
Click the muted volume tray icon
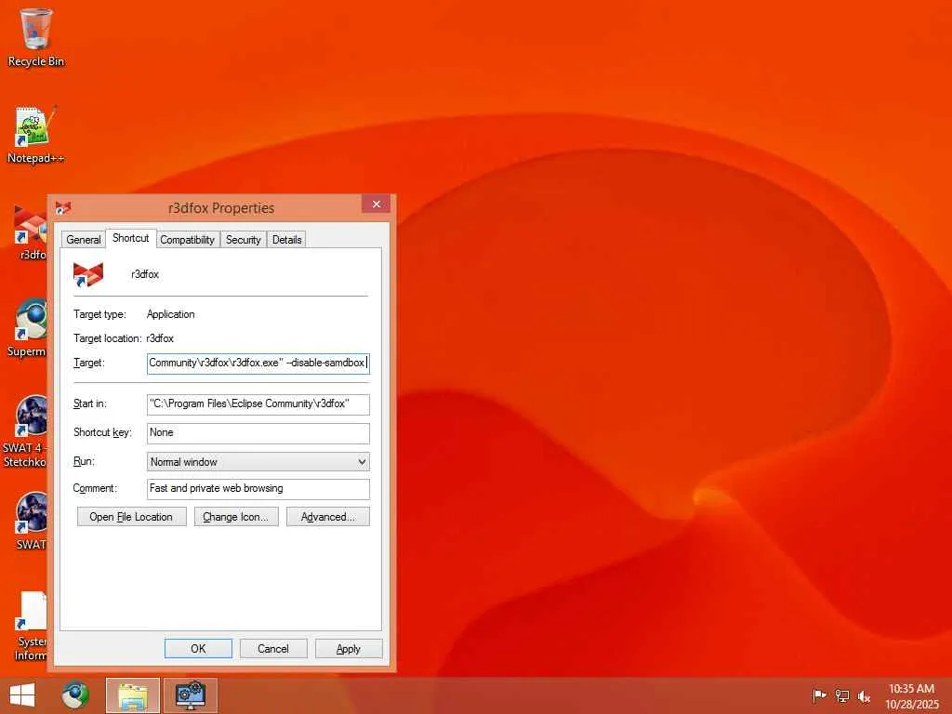tap(864, 695)
